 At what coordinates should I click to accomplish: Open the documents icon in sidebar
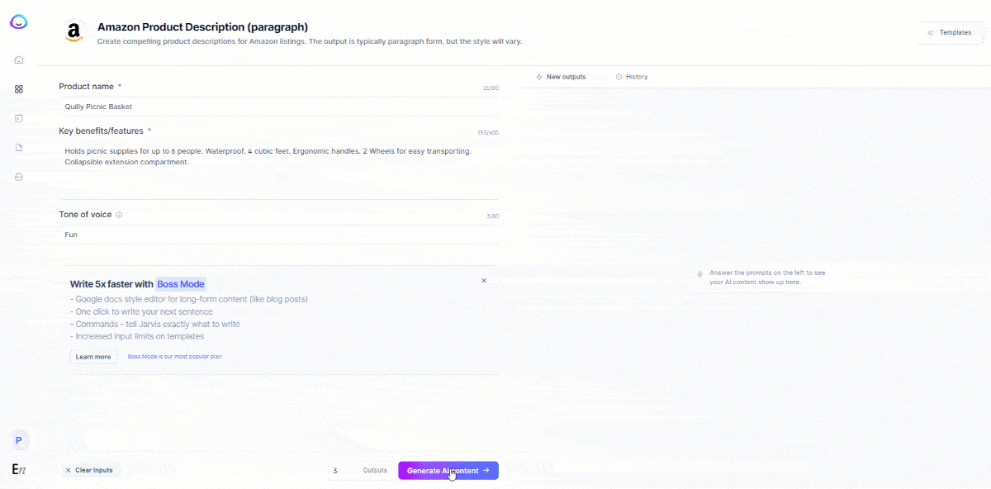(19, 148)
